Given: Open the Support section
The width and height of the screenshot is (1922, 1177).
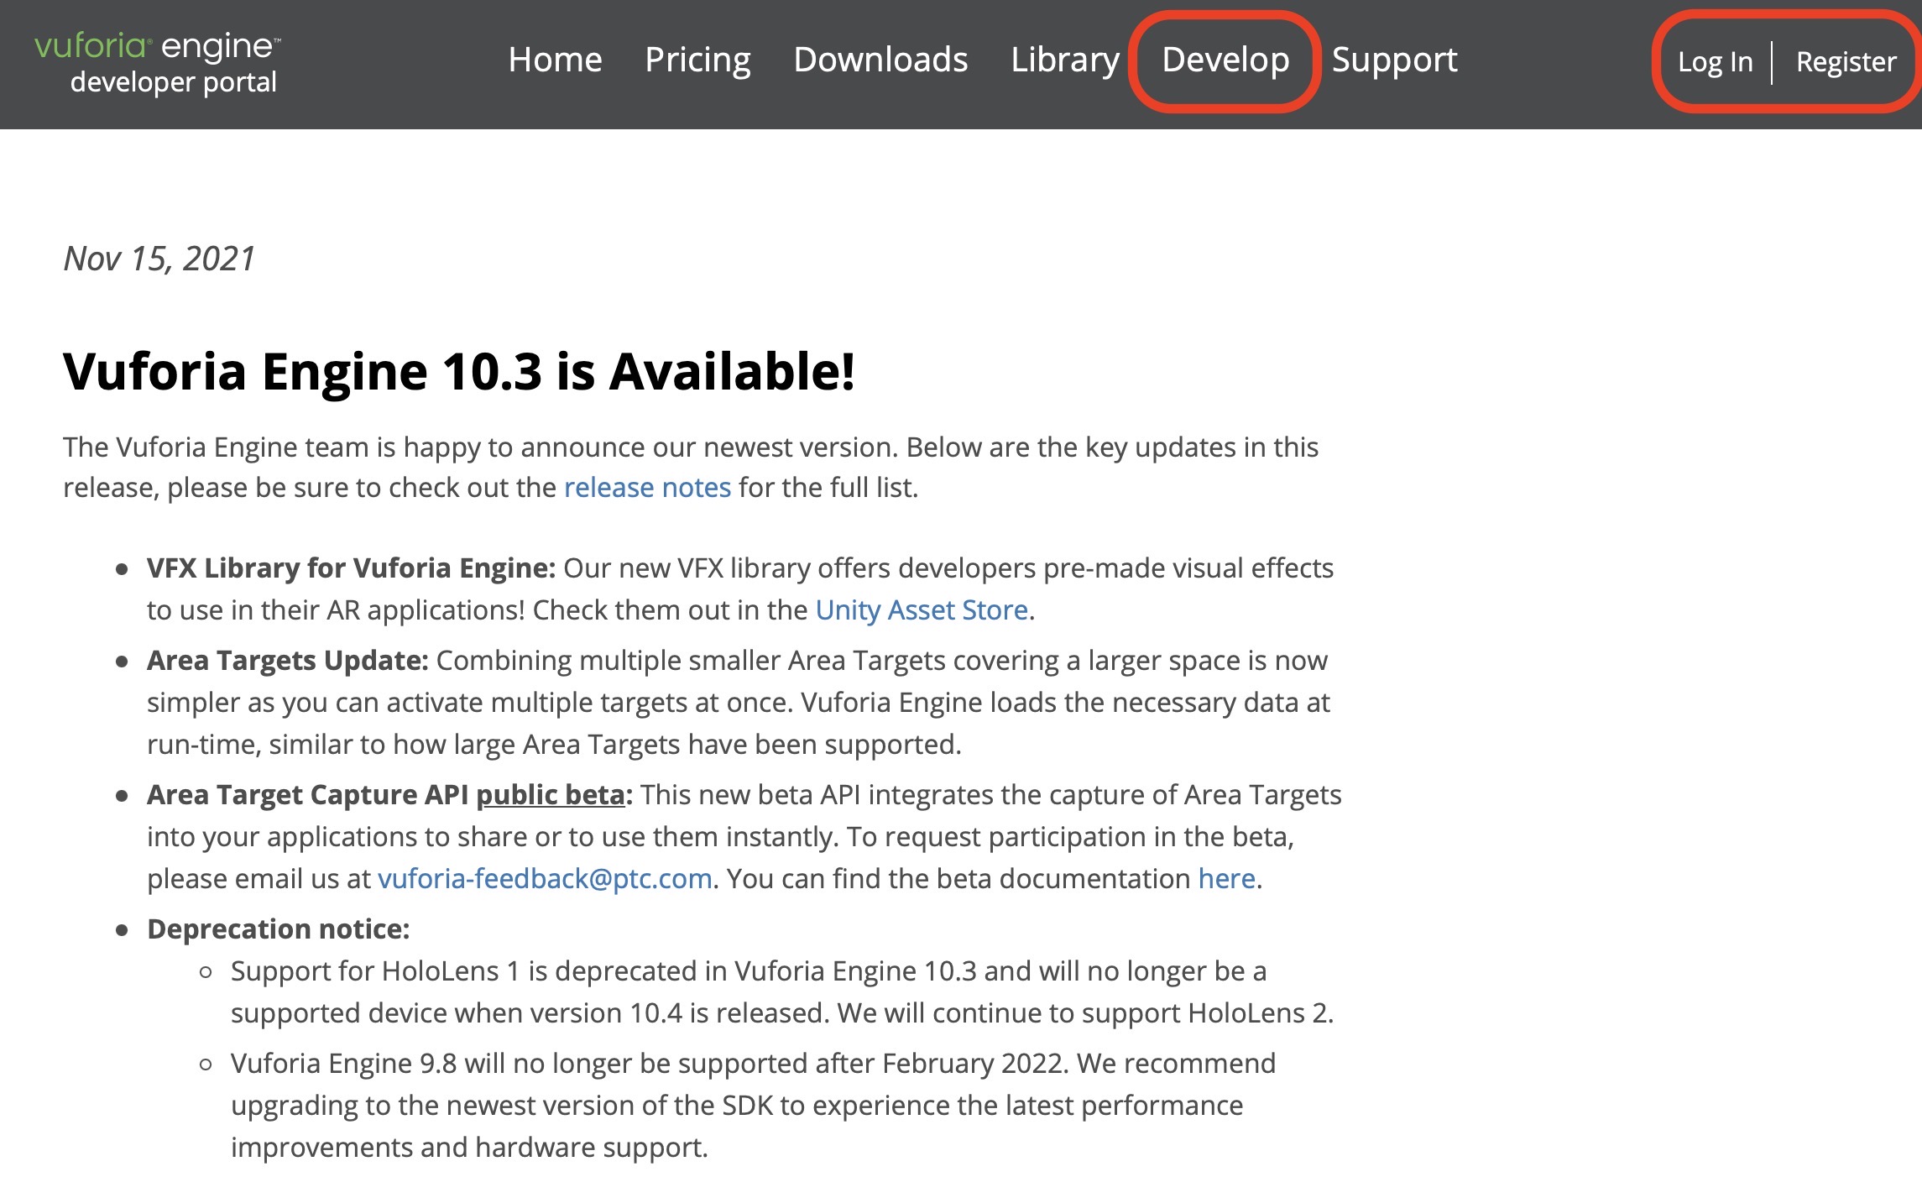Looking at the screenshot, I should [1394, 60].
